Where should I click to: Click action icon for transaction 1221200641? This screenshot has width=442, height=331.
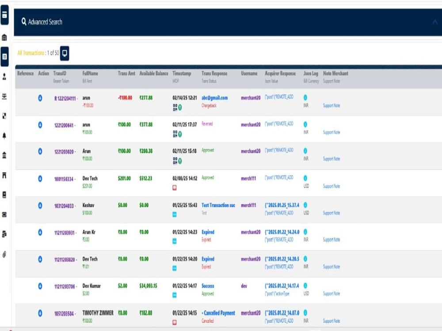[40, 125]
